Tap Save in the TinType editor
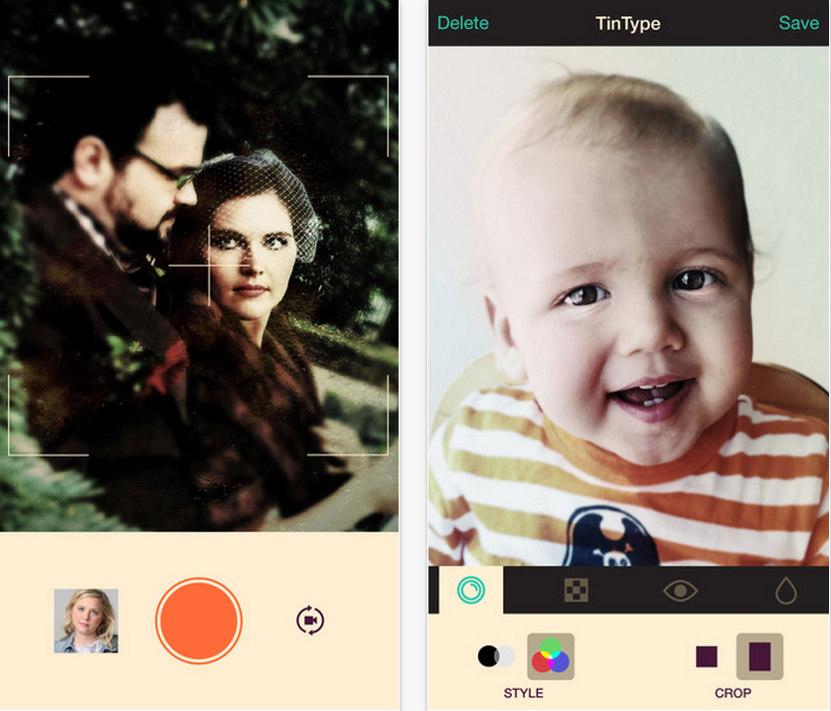Image resolution: width=831 pixels, height=711 pixels. [798, 23]
